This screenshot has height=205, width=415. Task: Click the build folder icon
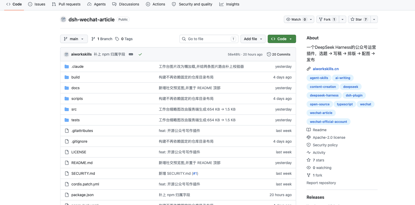[67, 77]
